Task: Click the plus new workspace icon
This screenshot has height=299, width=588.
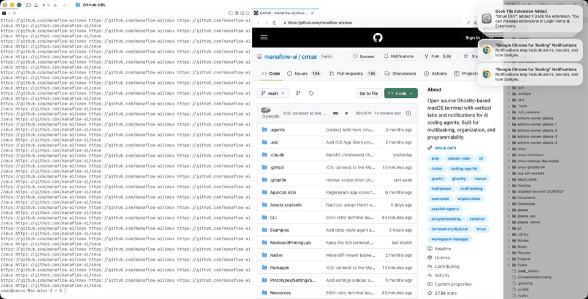Action: 44,5
